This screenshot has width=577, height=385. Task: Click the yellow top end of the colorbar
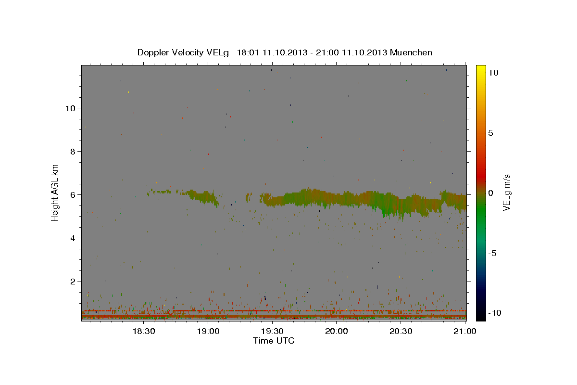[x=480, y=70]
